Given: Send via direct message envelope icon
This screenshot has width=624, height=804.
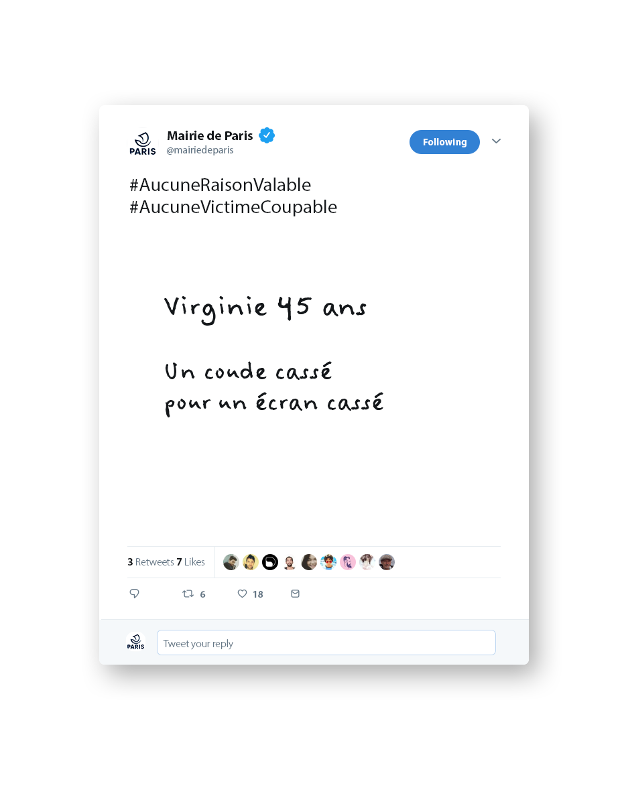Looking at the screenshot, I should (x=295, y=594).
